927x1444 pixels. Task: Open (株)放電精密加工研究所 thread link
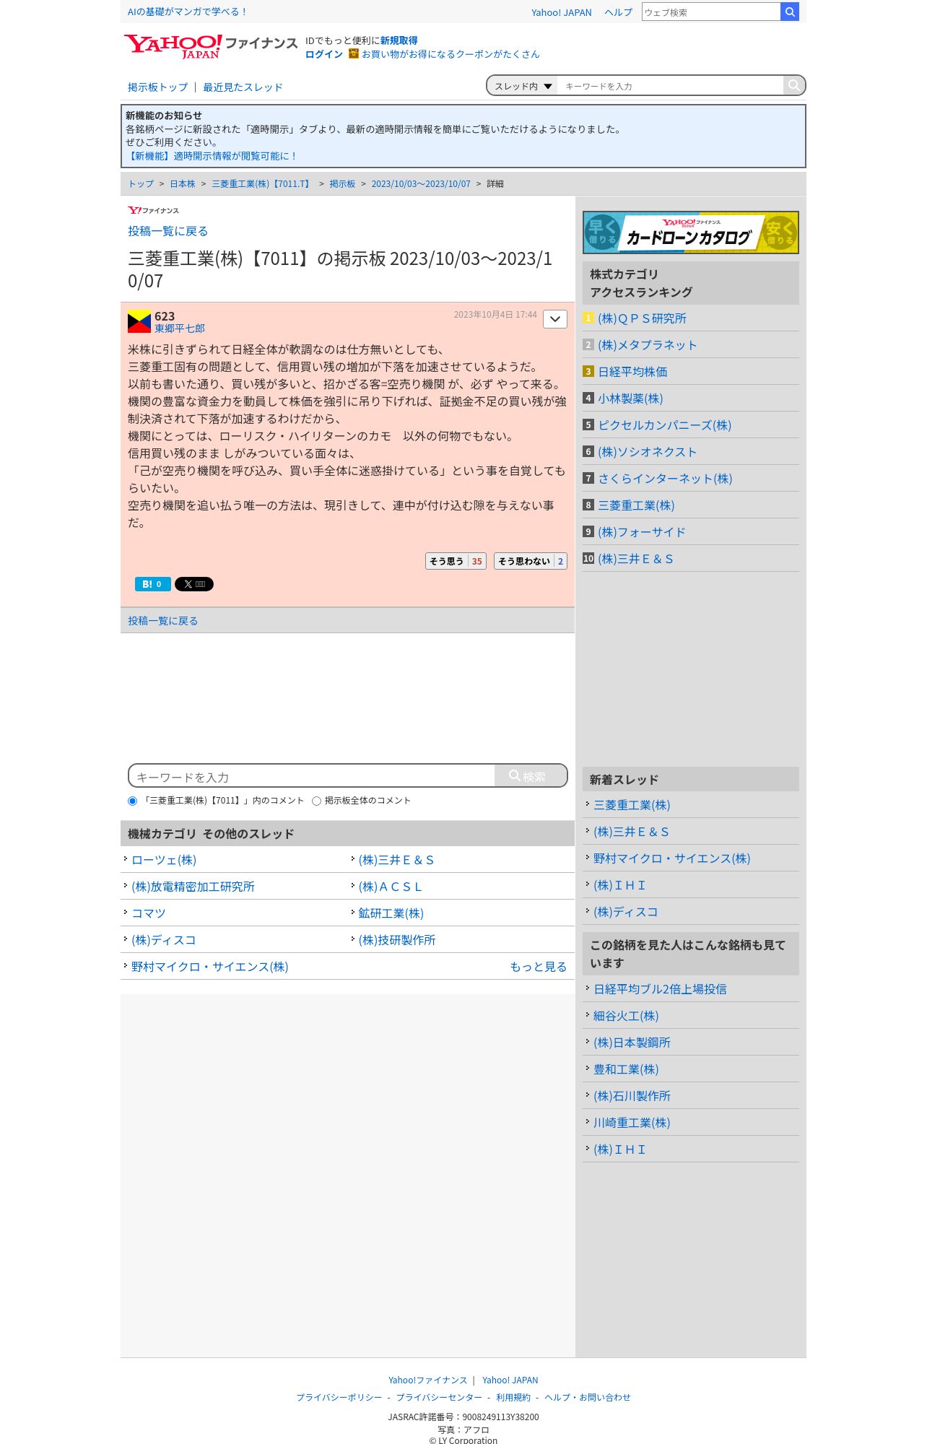point(193,887)
